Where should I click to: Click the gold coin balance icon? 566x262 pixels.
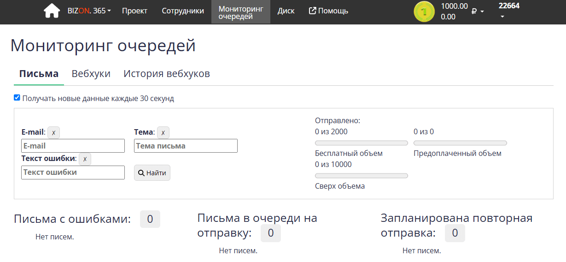tap(424, 12)
